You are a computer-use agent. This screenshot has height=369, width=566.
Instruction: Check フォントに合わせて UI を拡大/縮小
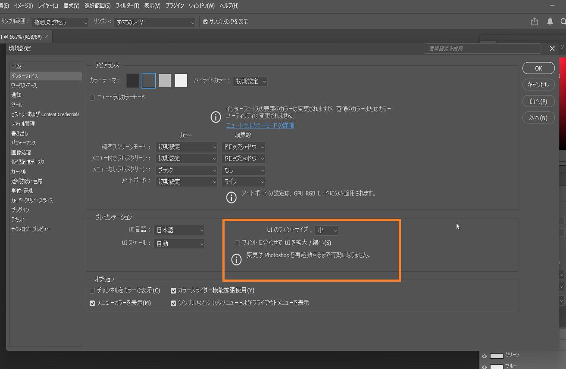point(237,243)
